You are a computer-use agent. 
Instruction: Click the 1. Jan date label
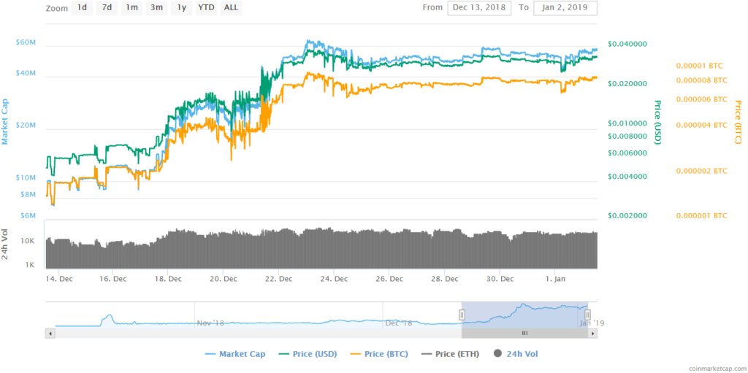tap(555, 279)
